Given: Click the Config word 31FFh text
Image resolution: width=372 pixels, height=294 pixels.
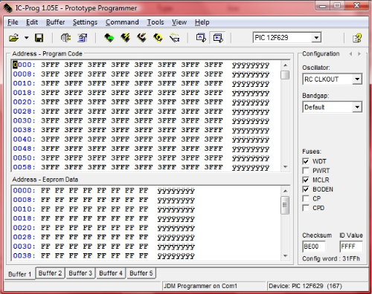Looking at the screenshot, I should (331, 258).
